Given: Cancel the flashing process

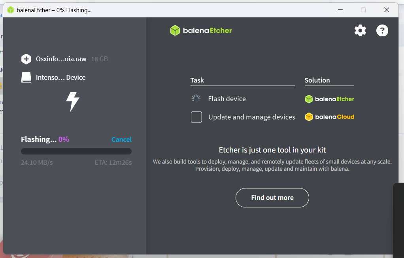Looking at the screenshot, I should (x=121, y=139).
